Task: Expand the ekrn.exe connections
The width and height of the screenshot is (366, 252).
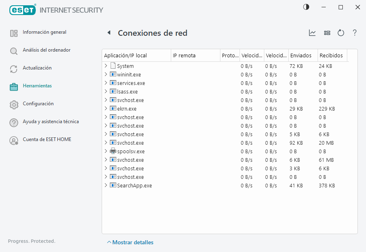Action: (x=106, y=109)
